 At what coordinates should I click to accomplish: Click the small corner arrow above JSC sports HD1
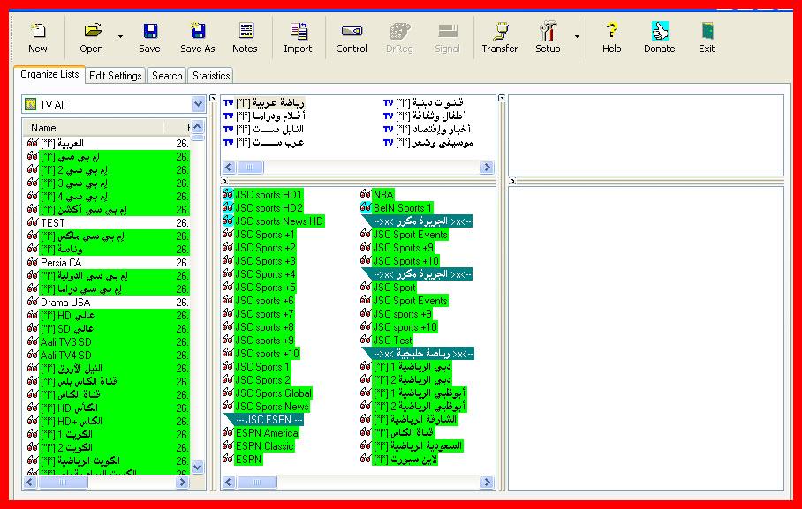point(224,181)
